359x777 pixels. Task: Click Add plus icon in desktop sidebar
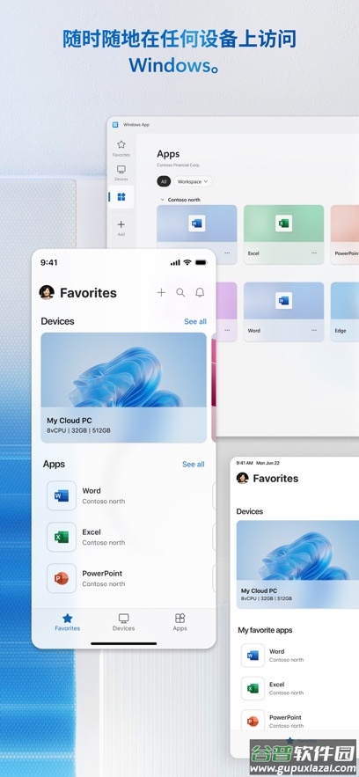tap(121, 228)
